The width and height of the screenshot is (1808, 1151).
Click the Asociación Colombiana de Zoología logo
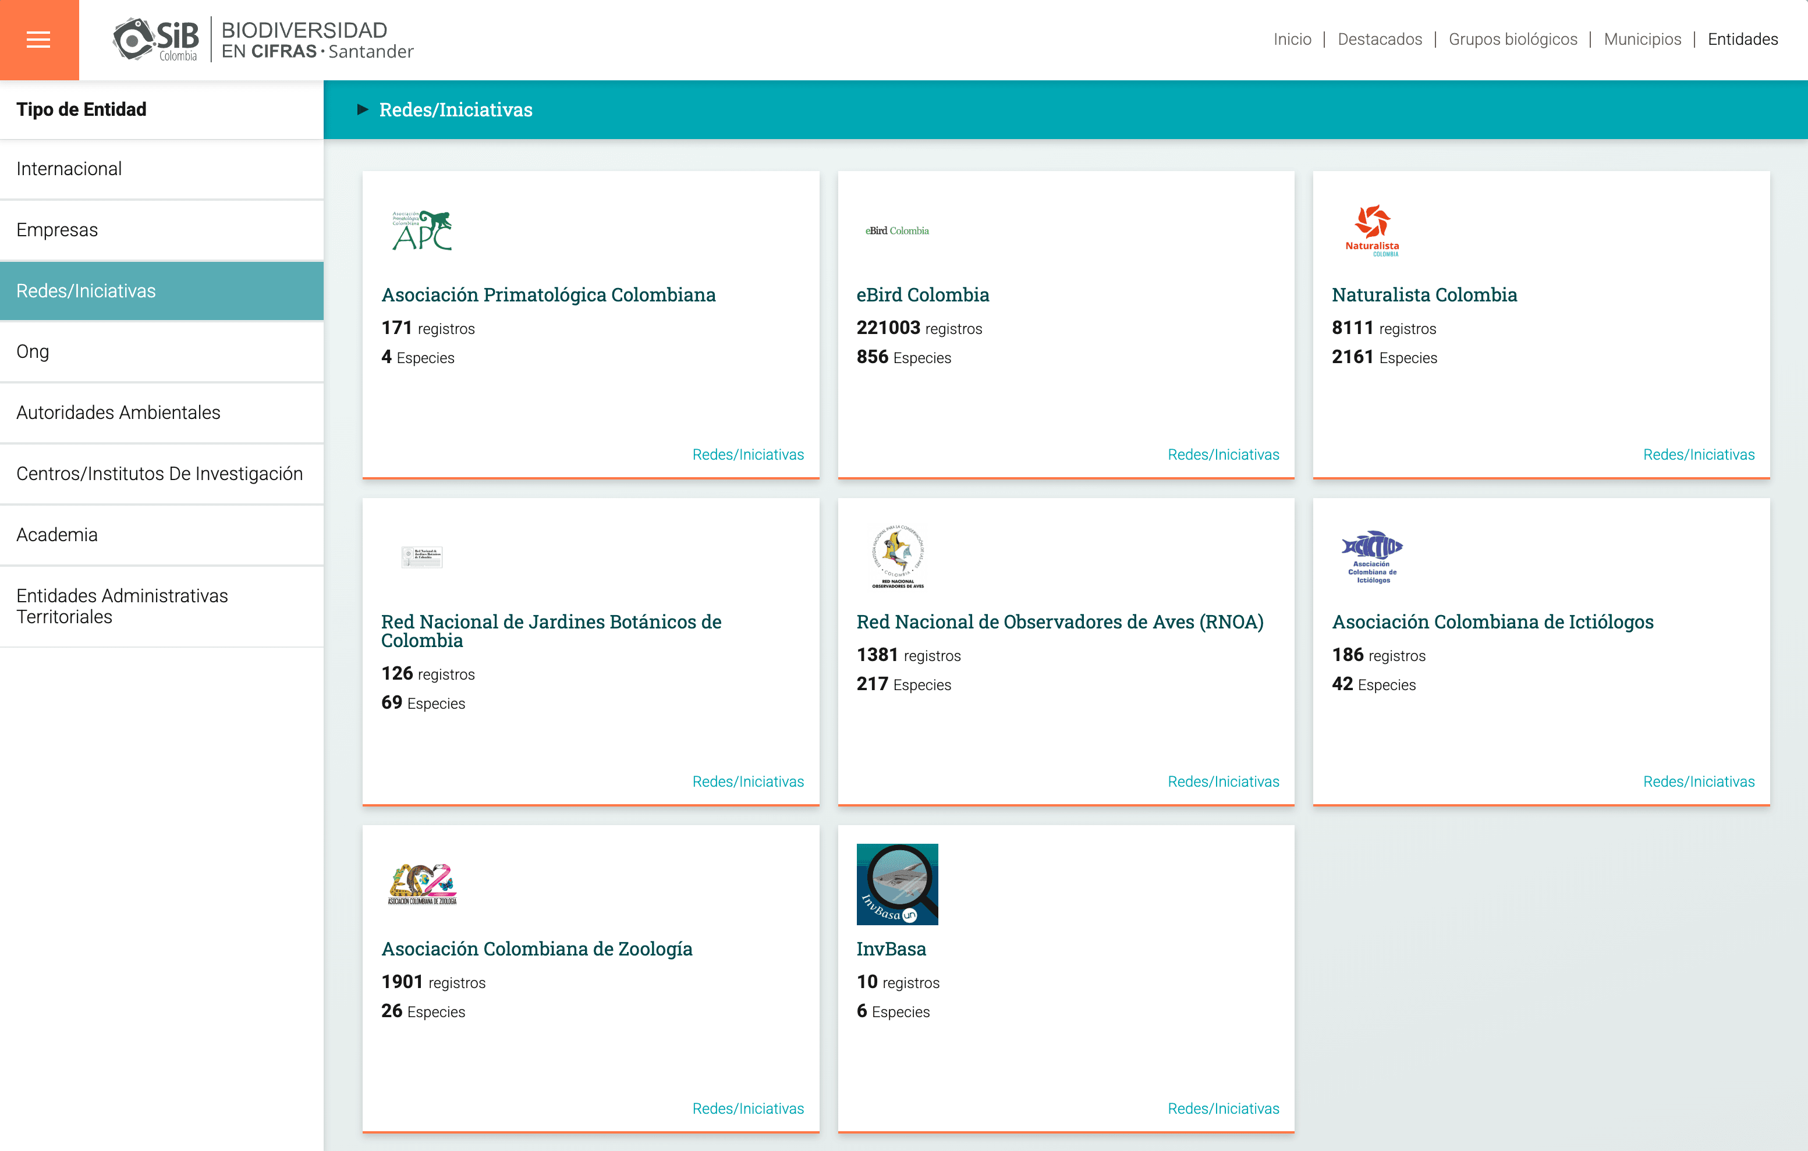coord(422,884)
